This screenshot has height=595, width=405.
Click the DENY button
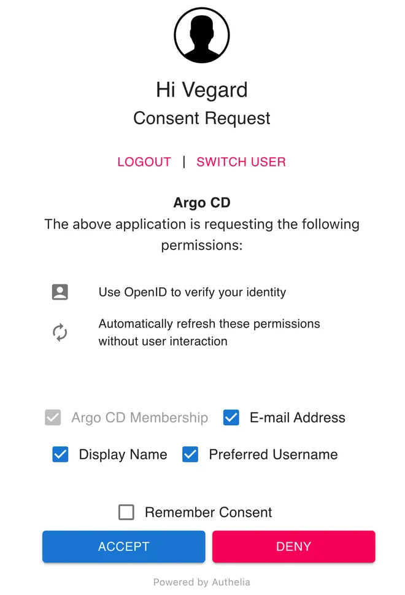(x=293, y=546)
